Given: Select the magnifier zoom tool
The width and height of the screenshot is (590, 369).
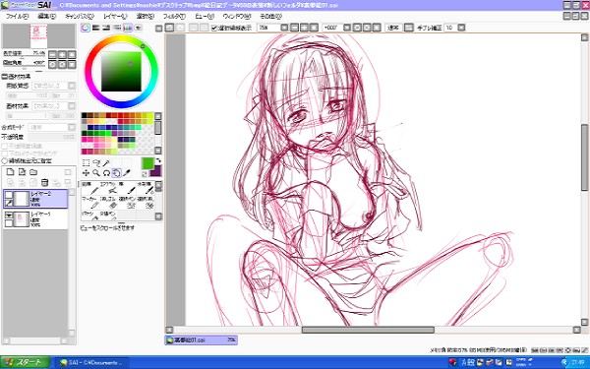Looking at the screenshot, I should click(96, 173).
